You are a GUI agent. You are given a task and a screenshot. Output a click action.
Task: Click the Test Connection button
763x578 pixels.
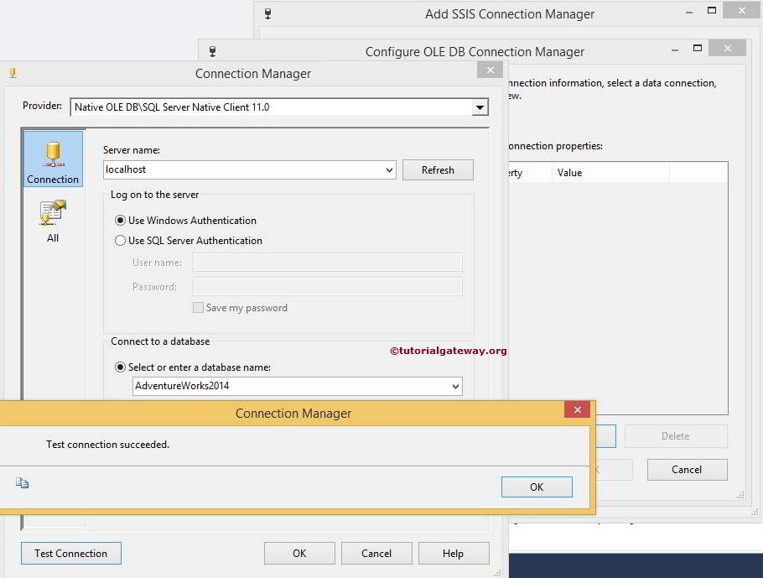(x=70, y=553)
